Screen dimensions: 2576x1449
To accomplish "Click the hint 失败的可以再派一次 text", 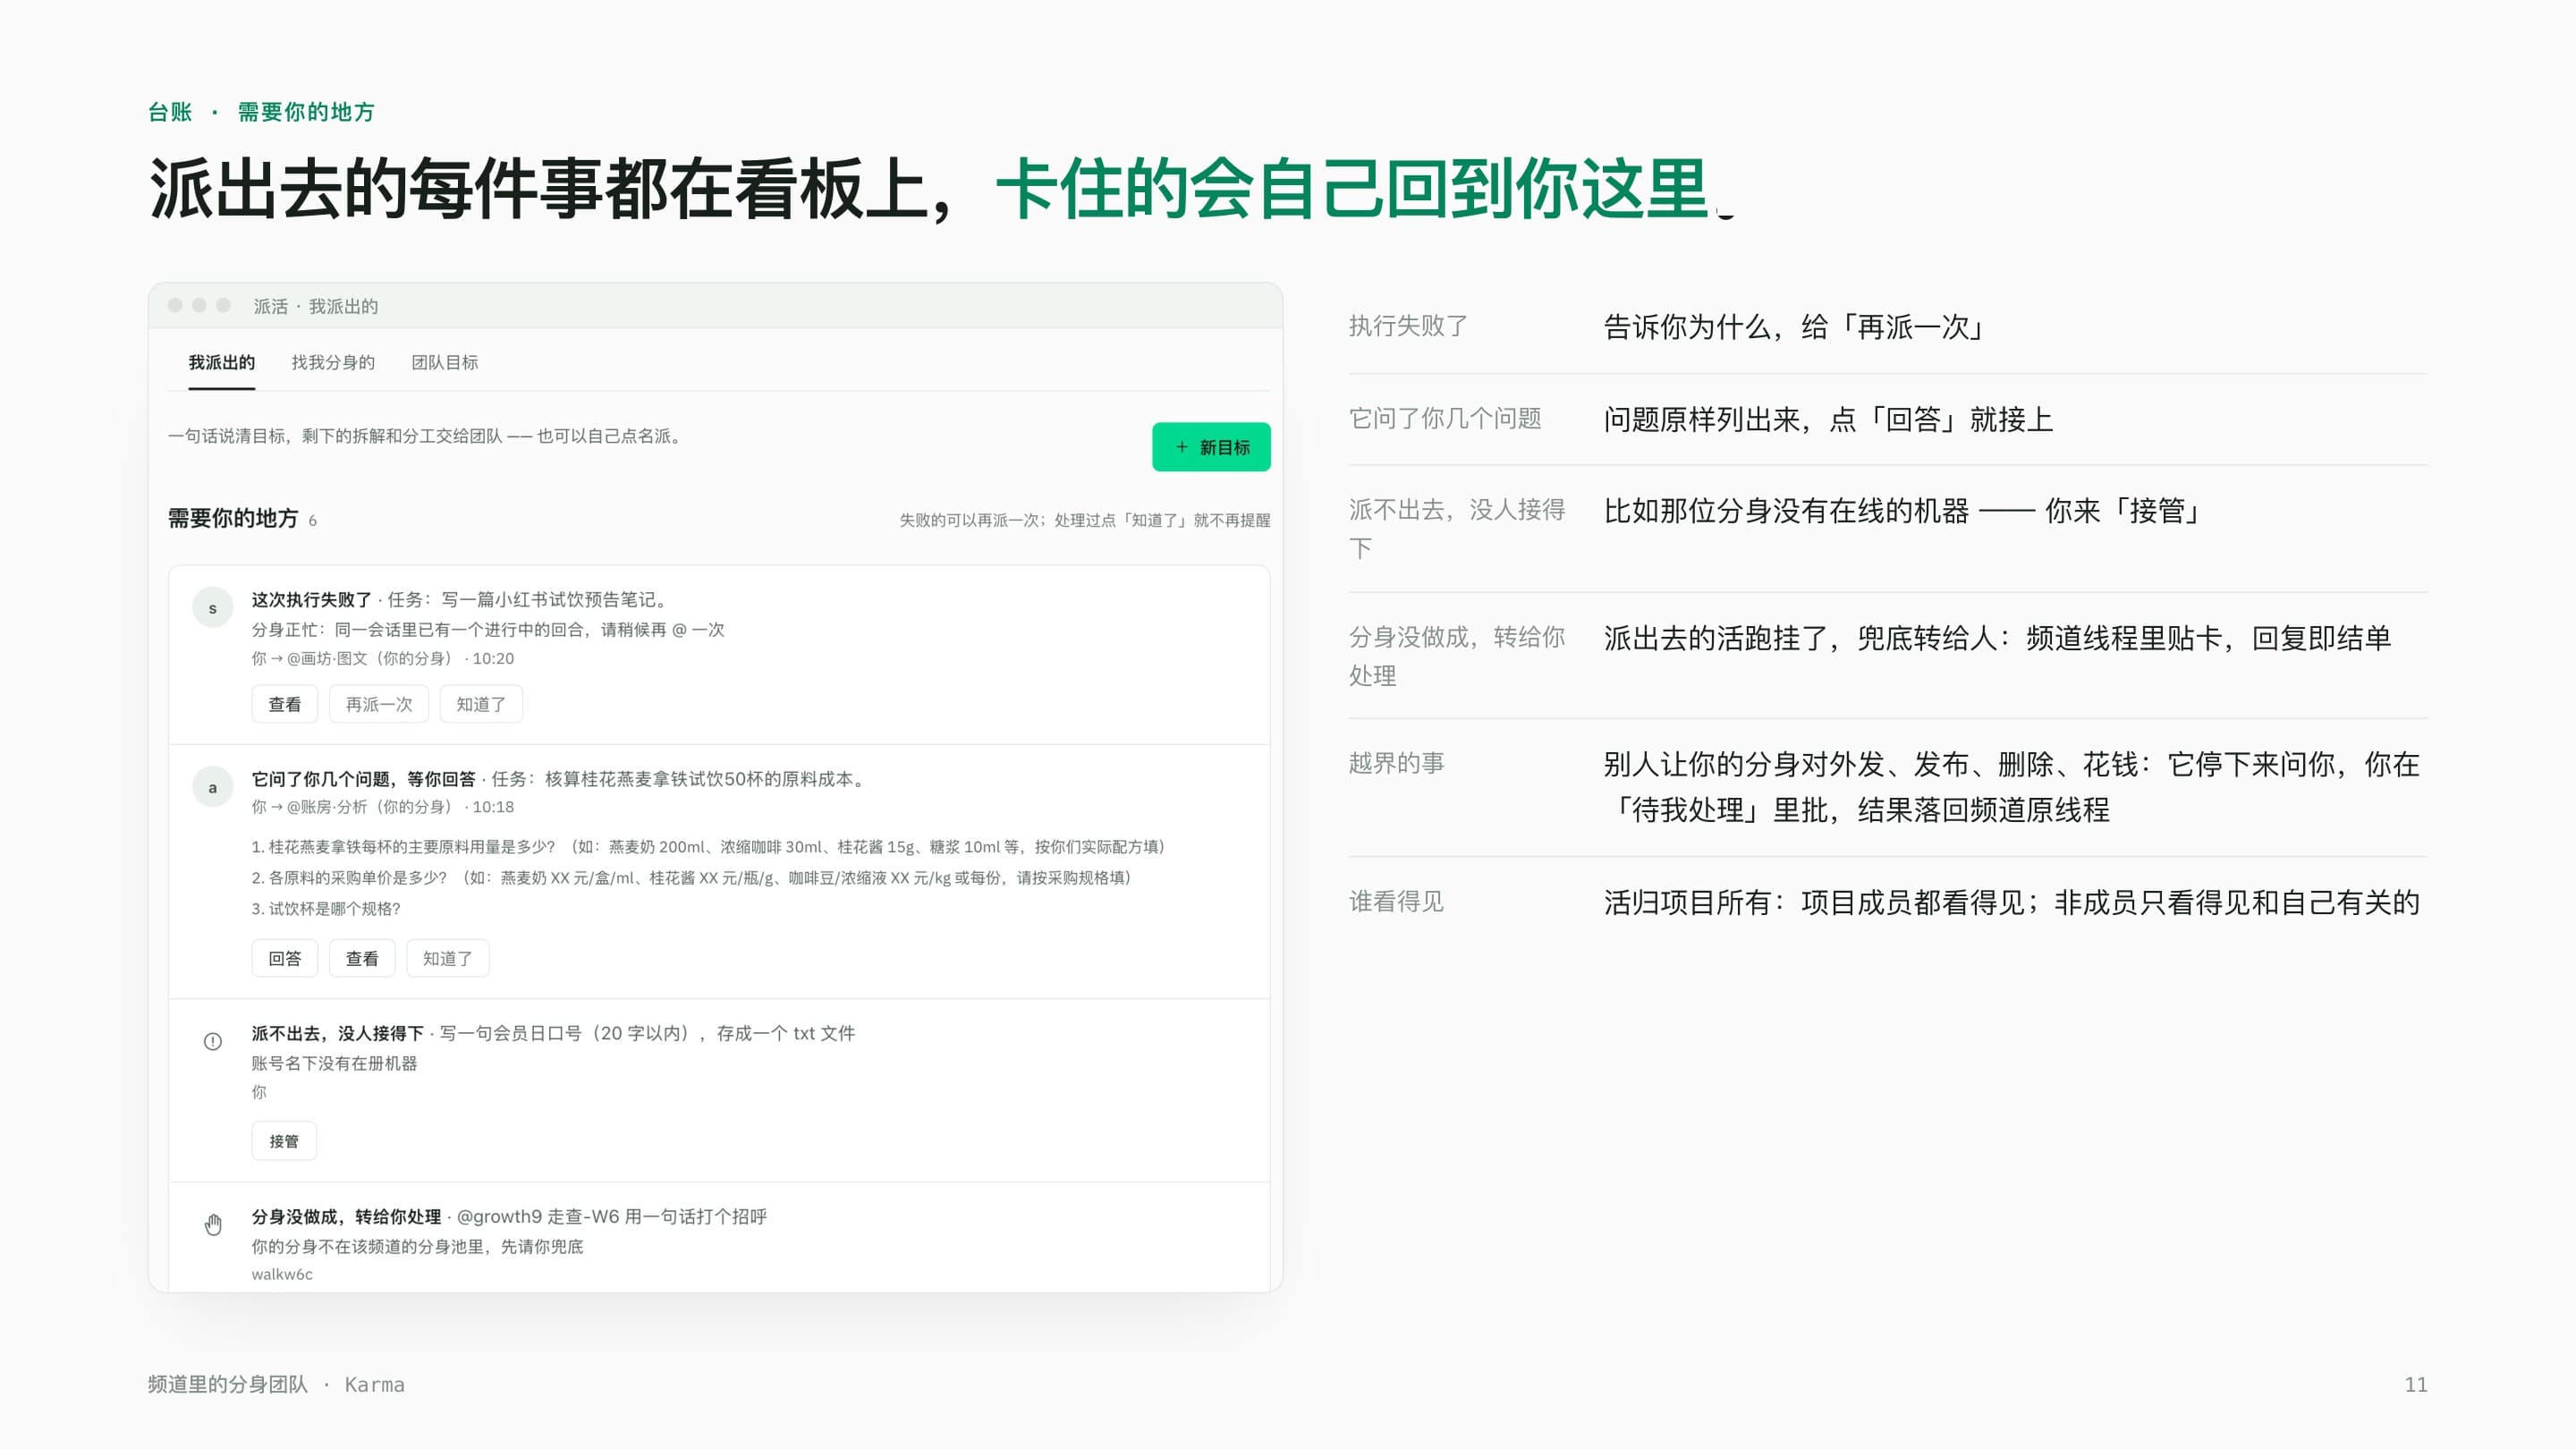I will point(1084,520).
